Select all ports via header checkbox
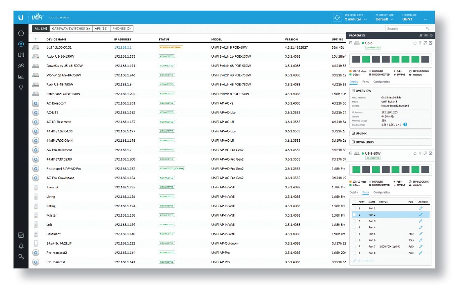Screen dimensions: 459x286 tap(354, 201)
